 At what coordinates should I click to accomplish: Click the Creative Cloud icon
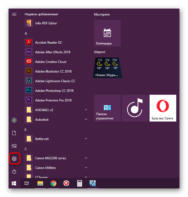point(29,62)
